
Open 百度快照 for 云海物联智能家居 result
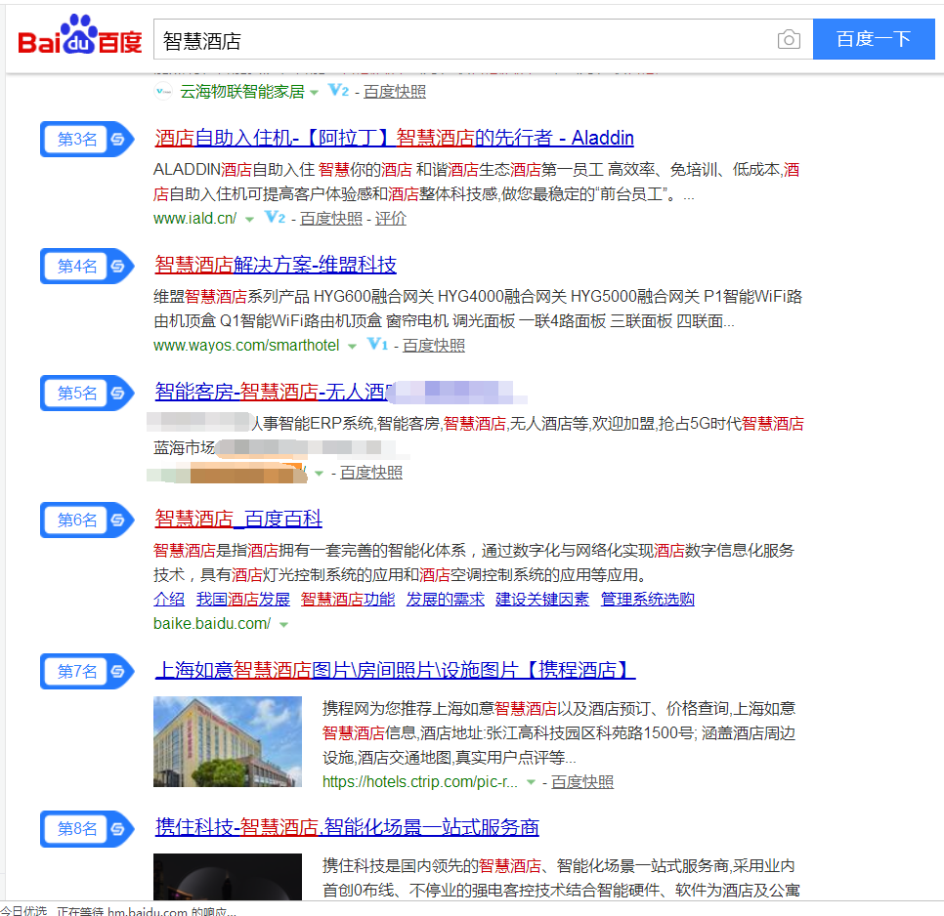[395, 92]
